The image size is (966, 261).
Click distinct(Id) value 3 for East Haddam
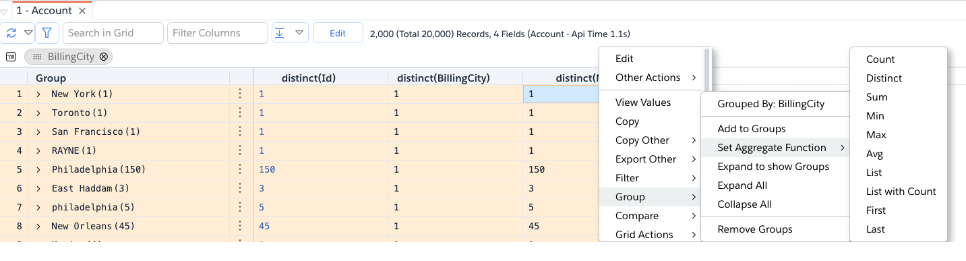262,189
